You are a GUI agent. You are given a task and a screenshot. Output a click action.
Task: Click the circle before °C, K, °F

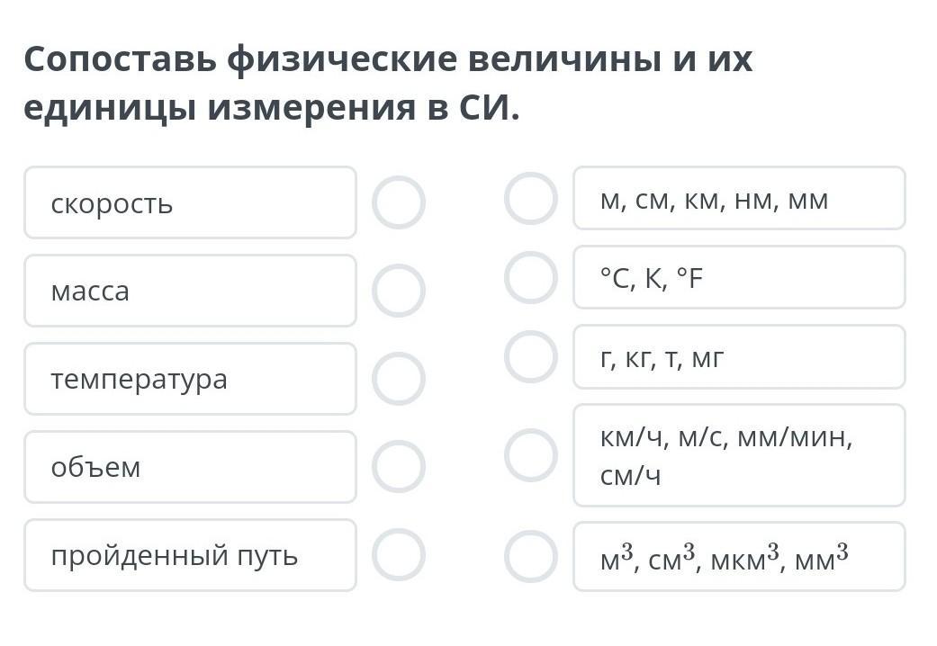point(531,278)
